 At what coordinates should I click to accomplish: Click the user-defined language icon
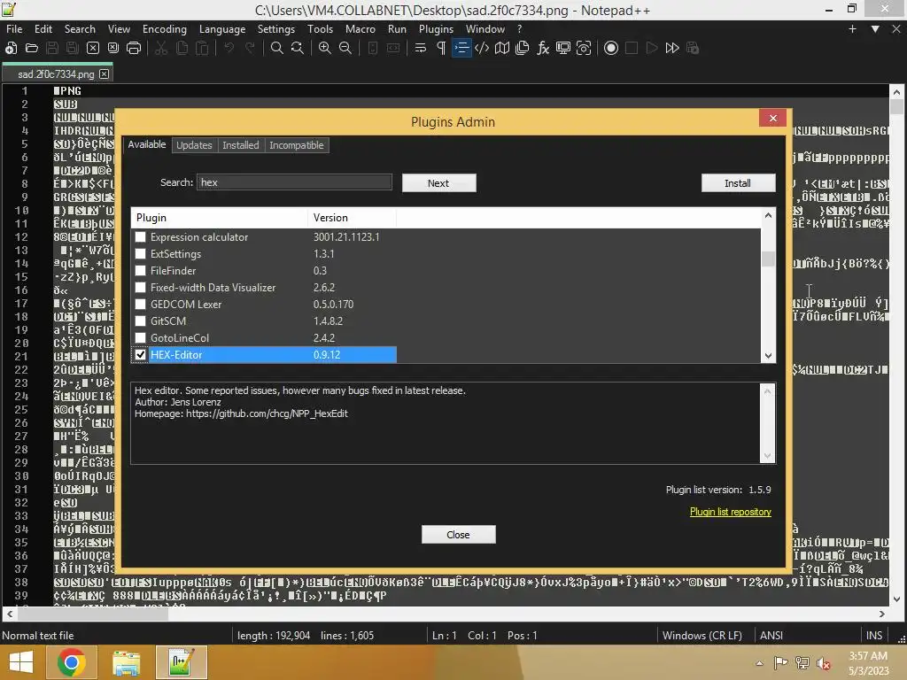point(481,48)
